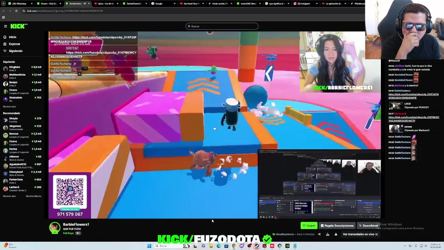Open Steam from the taskbar
444x250 pixels.
coord(257,246)
